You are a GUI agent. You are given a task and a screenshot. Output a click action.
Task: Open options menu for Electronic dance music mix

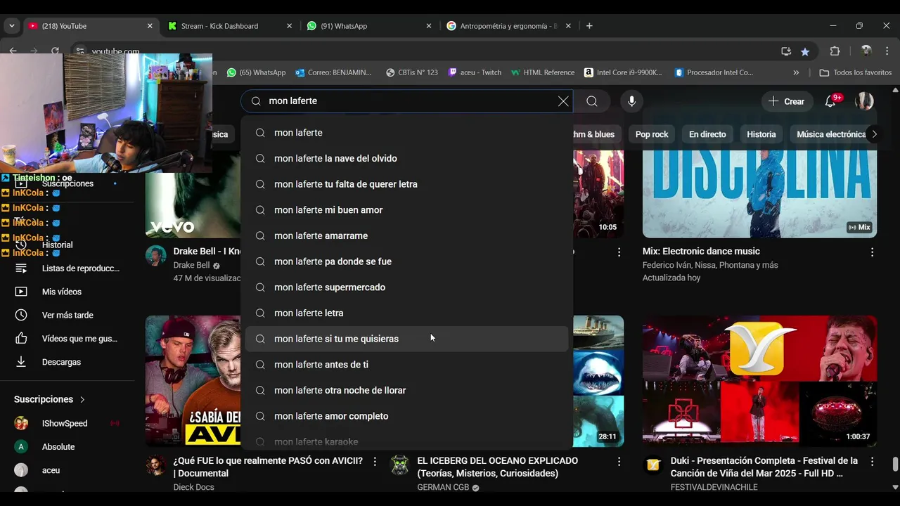coord(872,252)
